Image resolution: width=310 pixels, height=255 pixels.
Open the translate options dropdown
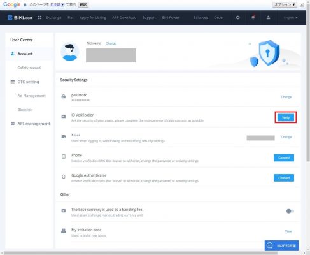(285, 4)
